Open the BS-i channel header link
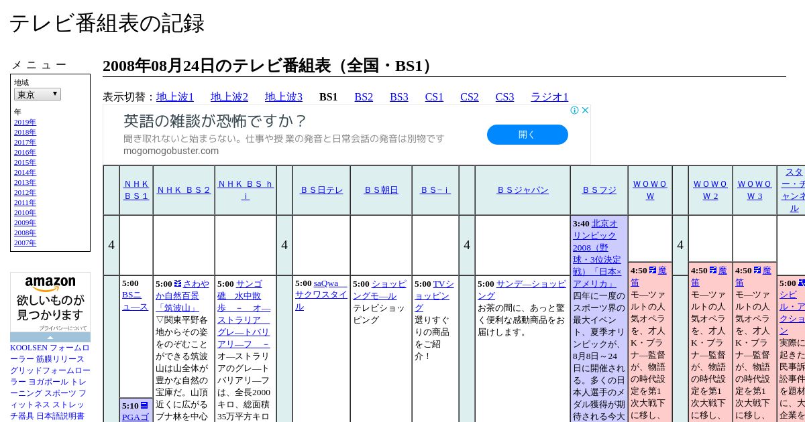 435,190
